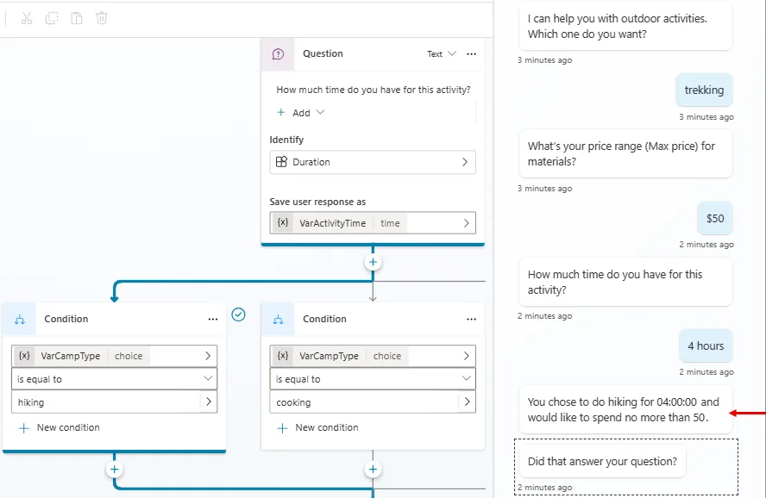The width and height of the screenshot is (766, 498).
Task: Click the Question node's speech bubble icon
Action: pyautogui.click(x=277, y=53)
